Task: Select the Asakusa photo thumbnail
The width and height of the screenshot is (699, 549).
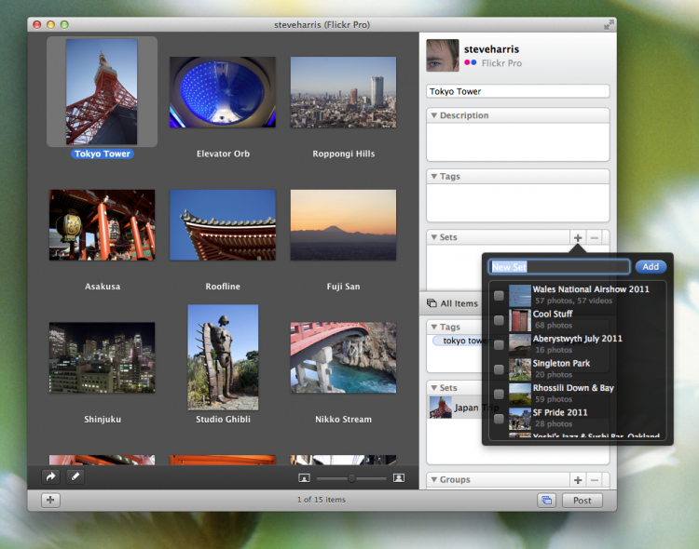Action: [x=103, y=225]
